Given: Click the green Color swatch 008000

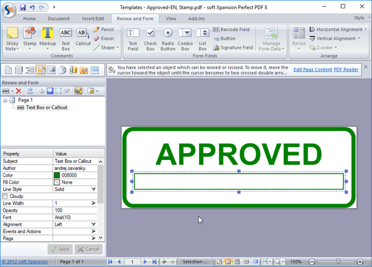Looking at the screenshot, I should (x=57, y=175).
